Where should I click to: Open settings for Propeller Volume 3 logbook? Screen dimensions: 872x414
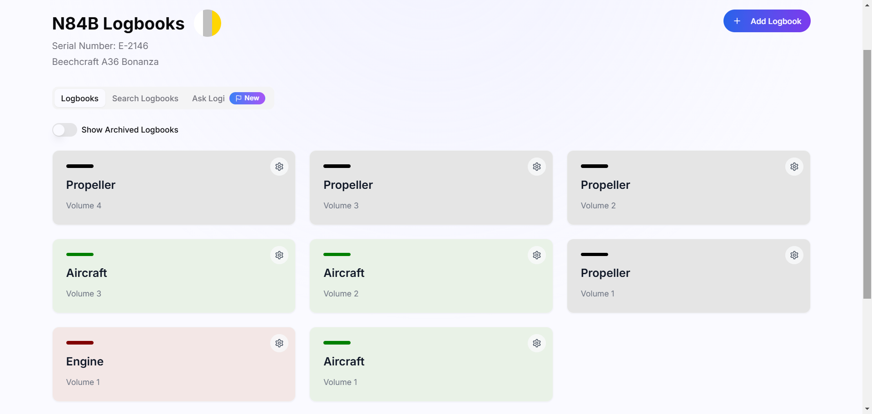click(536, 167)
